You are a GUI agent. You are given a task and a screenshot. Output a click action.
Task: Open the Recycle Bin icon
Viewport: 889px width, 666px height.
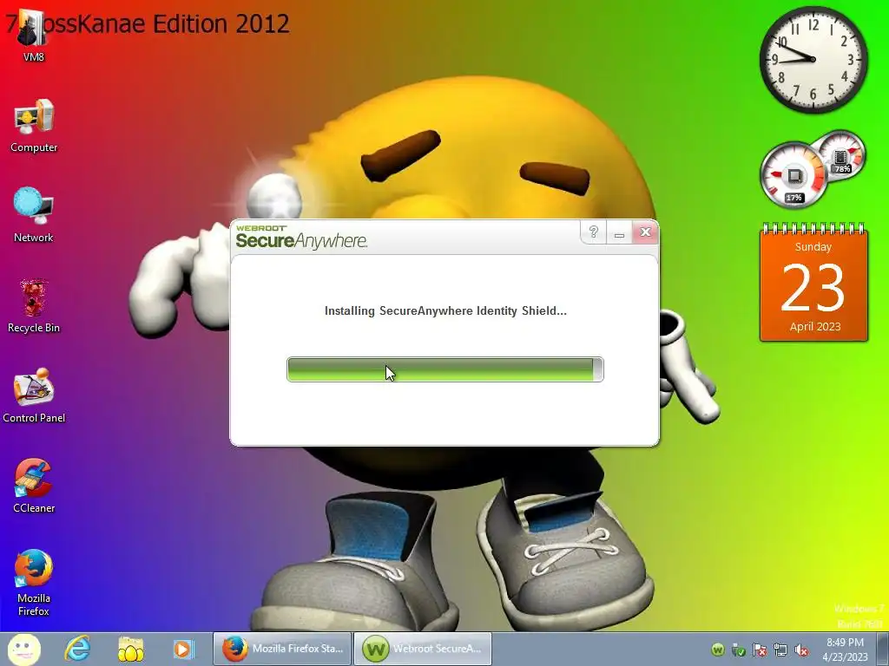tap(34, 306)
